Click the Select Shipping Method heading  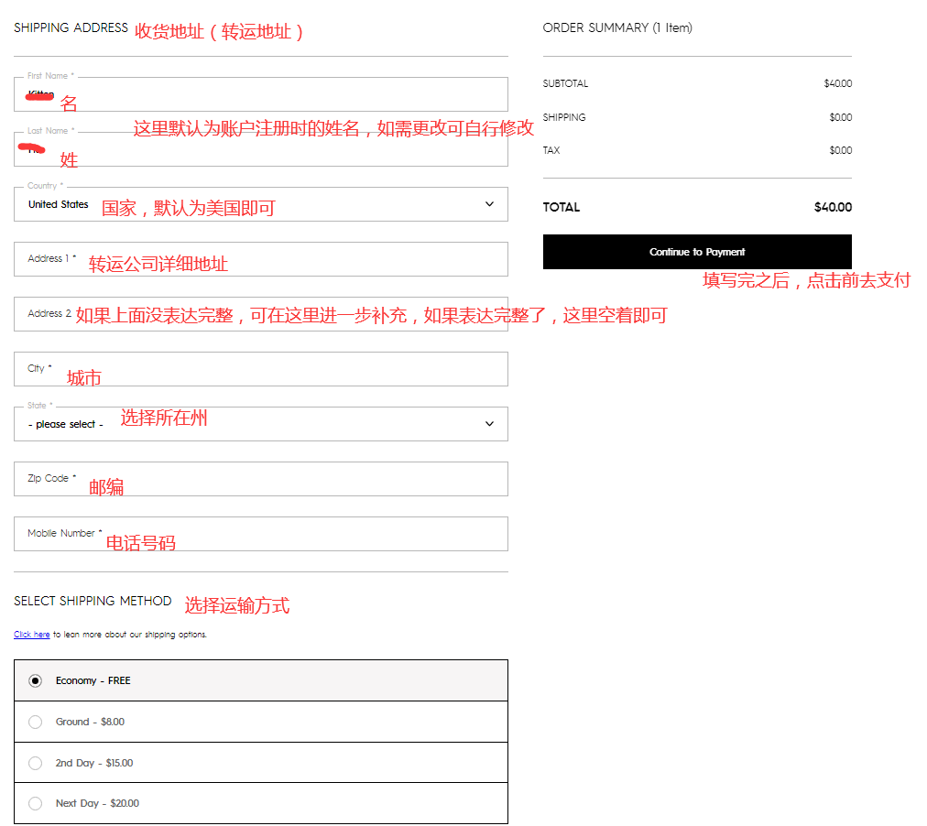[x=93, y=601]
